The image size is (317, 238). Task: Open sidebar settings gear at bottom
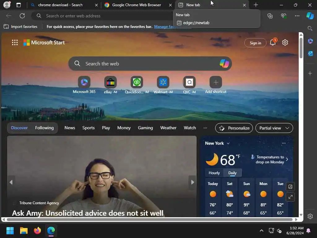pos(310,216)
